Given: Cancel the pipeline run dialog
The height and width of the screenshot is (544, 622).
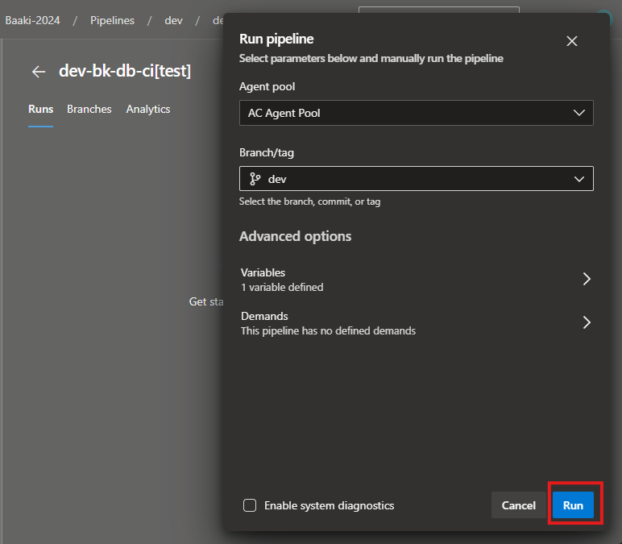Looking at the screenshot, I should click(518, 505).
